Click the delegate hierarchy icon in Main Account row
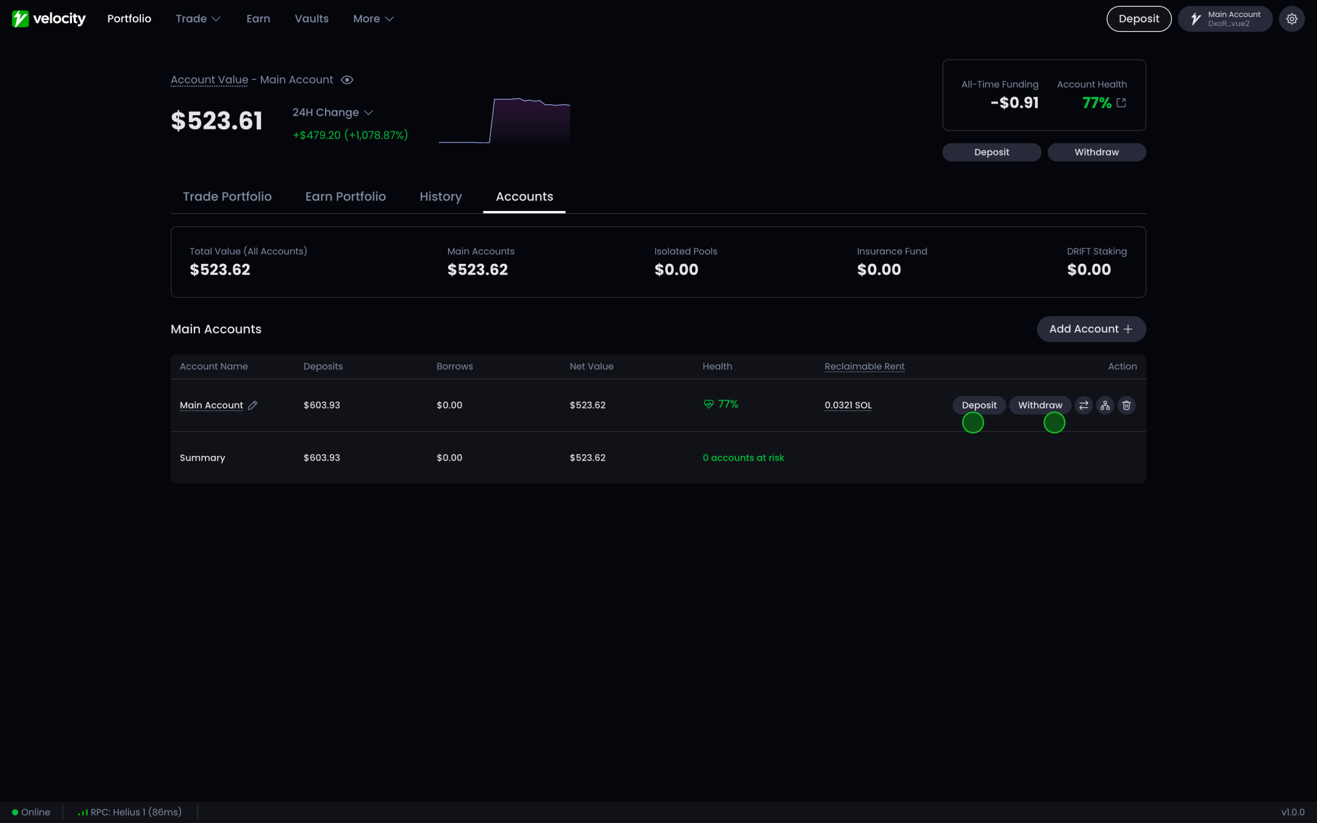The image size is (1317, 823). pyautogui.click(x=1105, y=405)
